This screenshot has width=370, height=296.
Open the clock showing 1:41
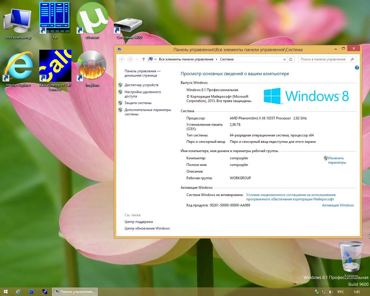[357, 292]
